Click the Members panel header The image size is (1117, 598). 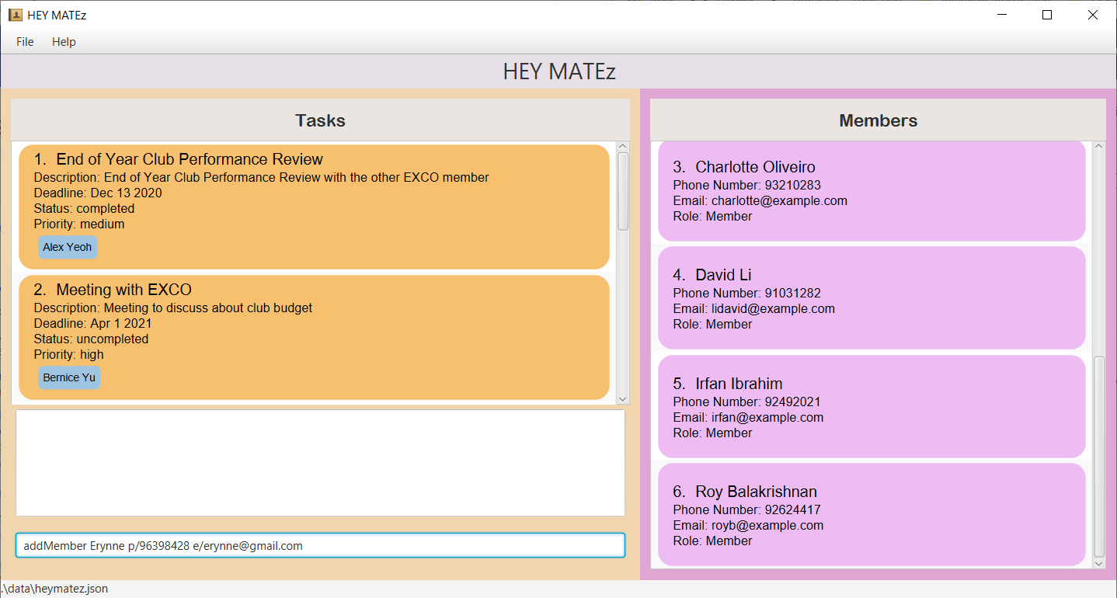point(878,120)
